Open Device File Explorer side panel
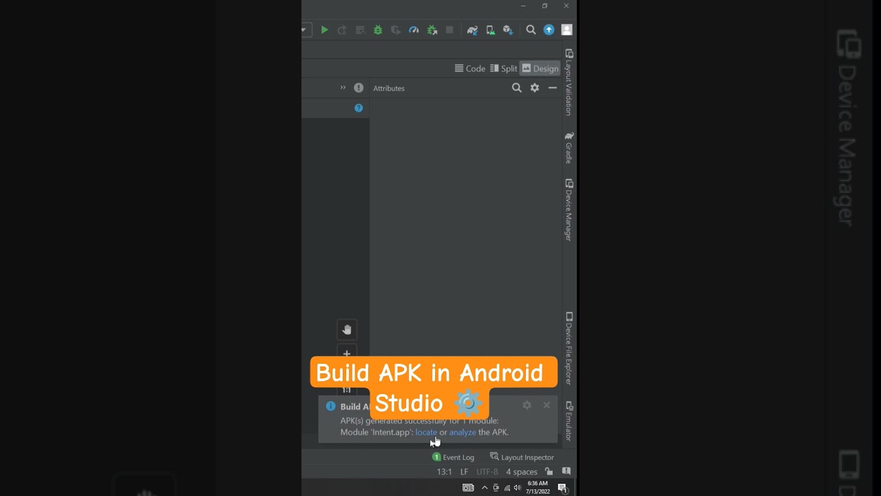 point(569,348)
